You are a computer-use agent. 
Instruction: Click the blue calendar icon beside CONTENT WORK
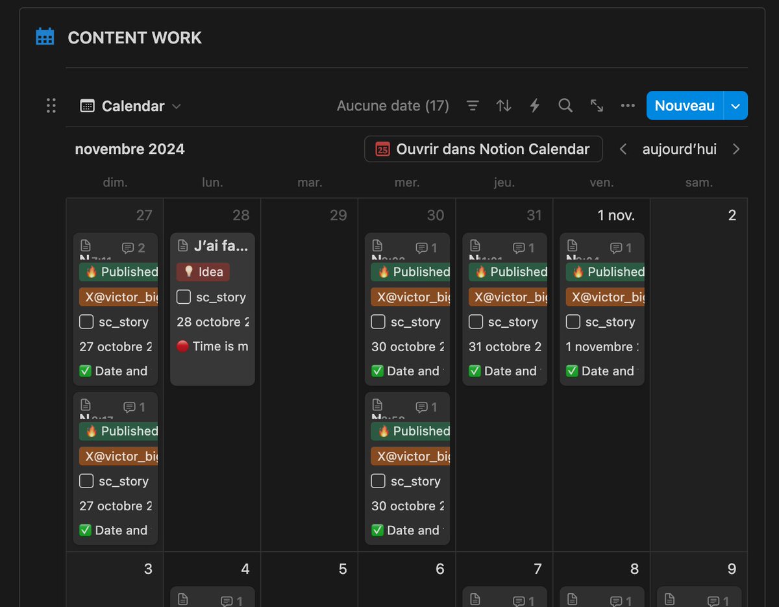tap(45, 37)
